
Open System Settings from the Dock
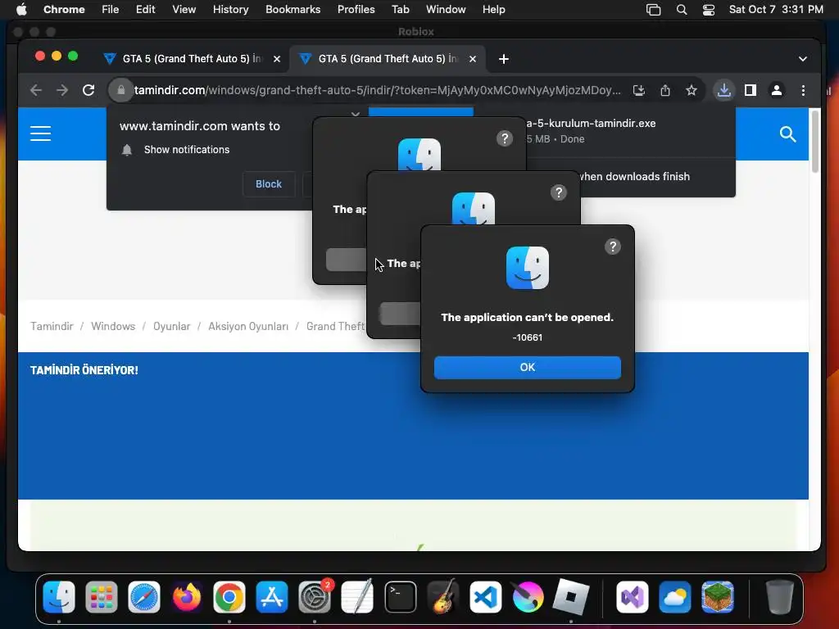(314, 597)
